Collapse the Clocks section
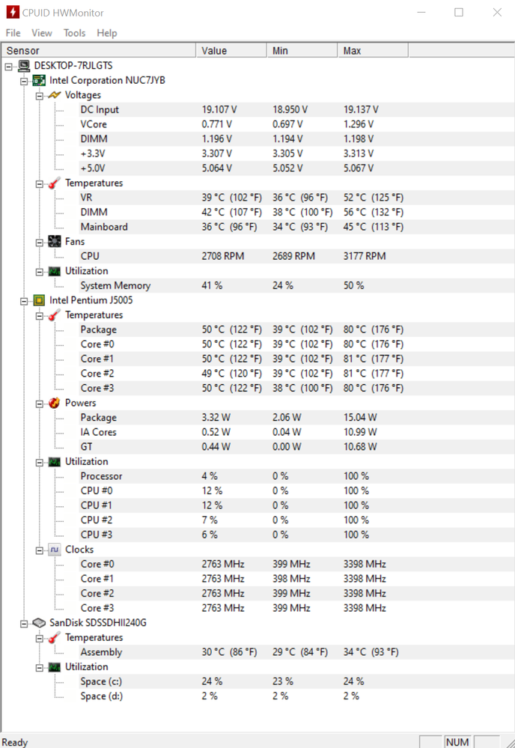Screen dimensions: 515x748 point(39,550)
